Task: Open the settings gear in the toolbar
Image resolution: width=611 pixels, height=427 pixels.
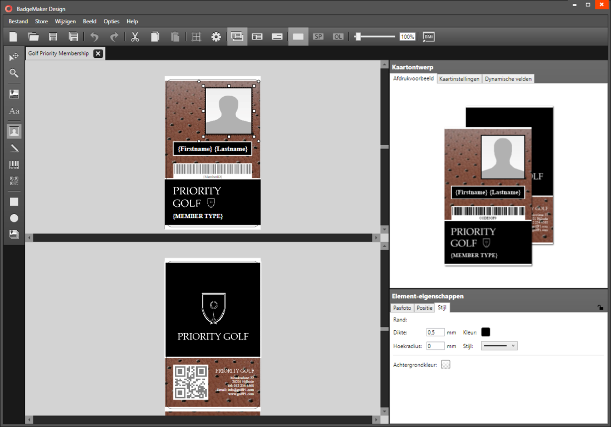Action: click(216, 36)
